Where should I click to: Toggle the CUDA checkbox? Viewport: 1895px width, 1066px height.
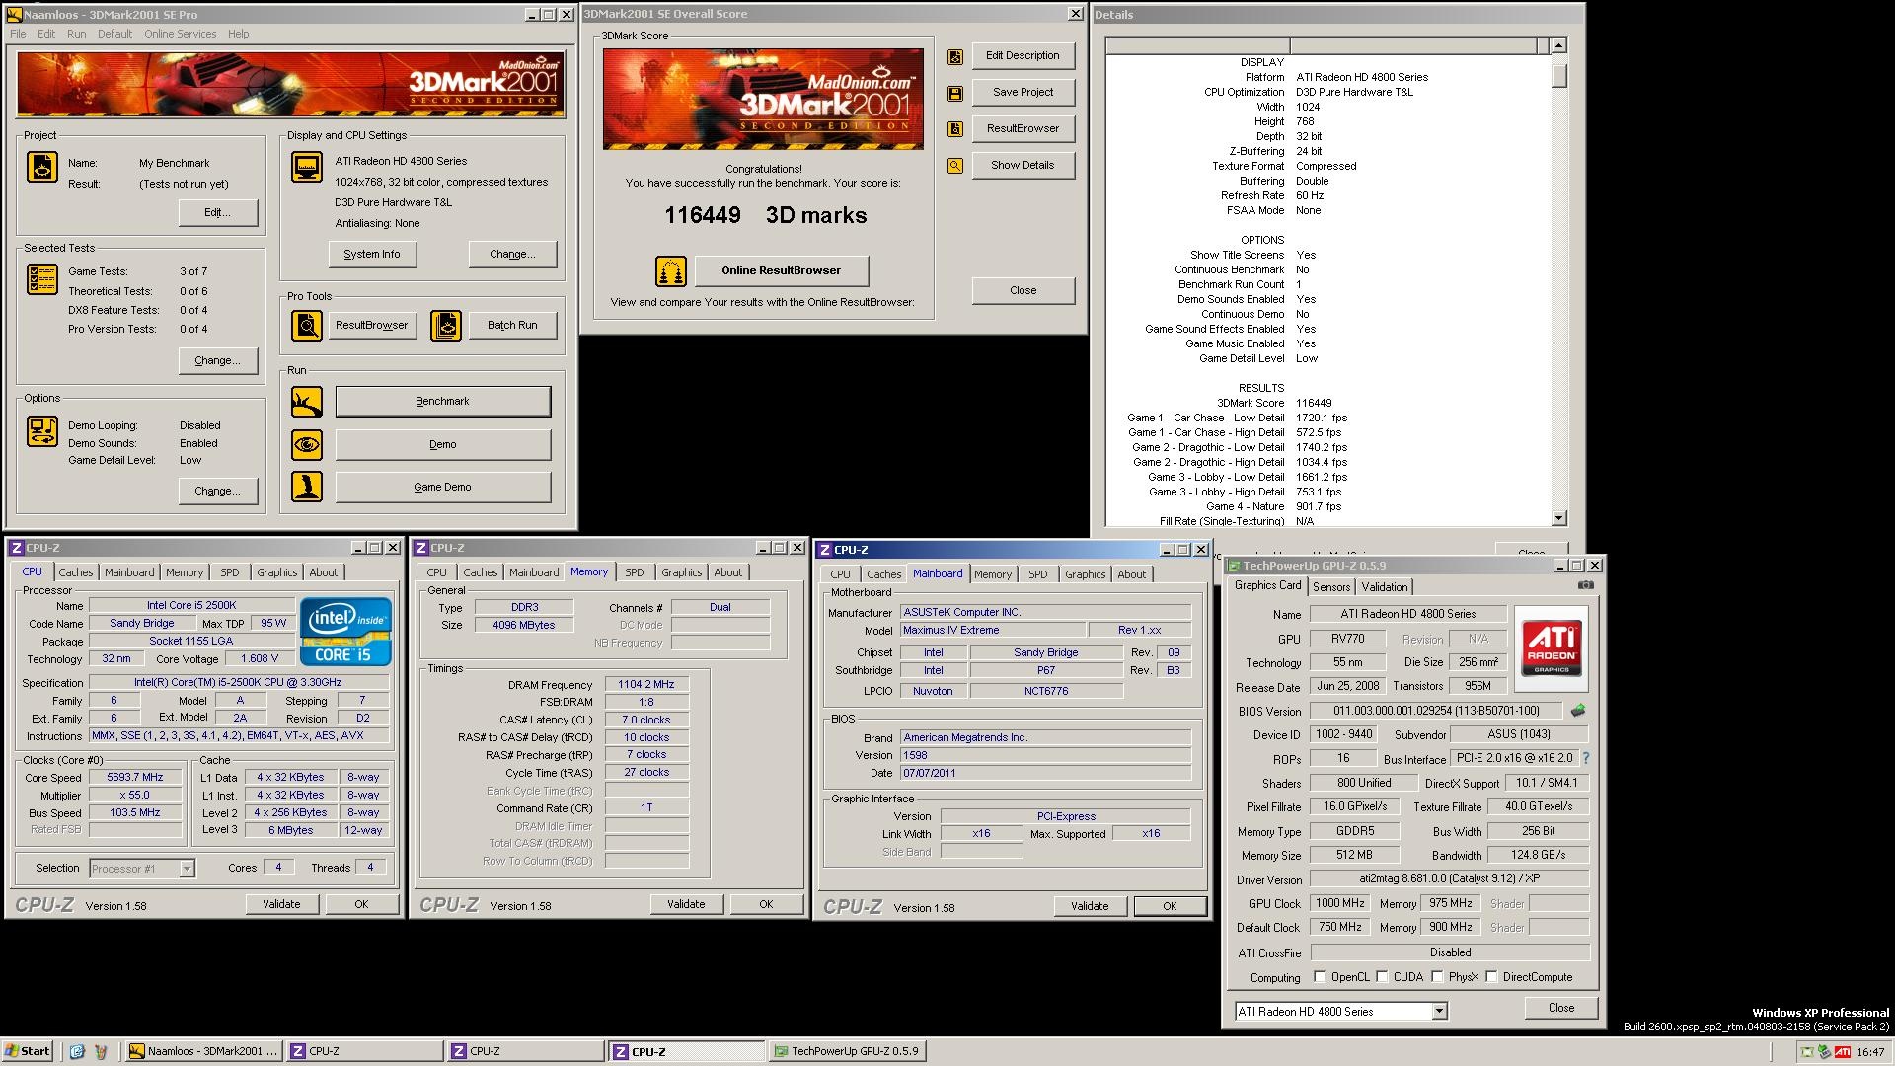click(1382, 977)
